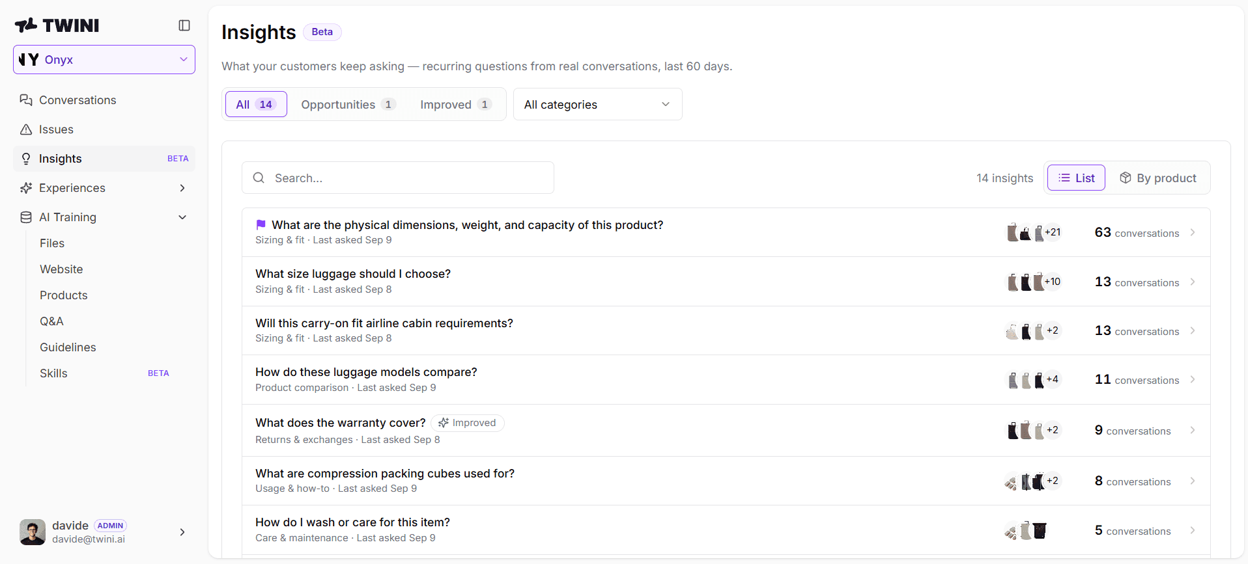
Task: Click '11 conversations' count text
Action: 1137,379
